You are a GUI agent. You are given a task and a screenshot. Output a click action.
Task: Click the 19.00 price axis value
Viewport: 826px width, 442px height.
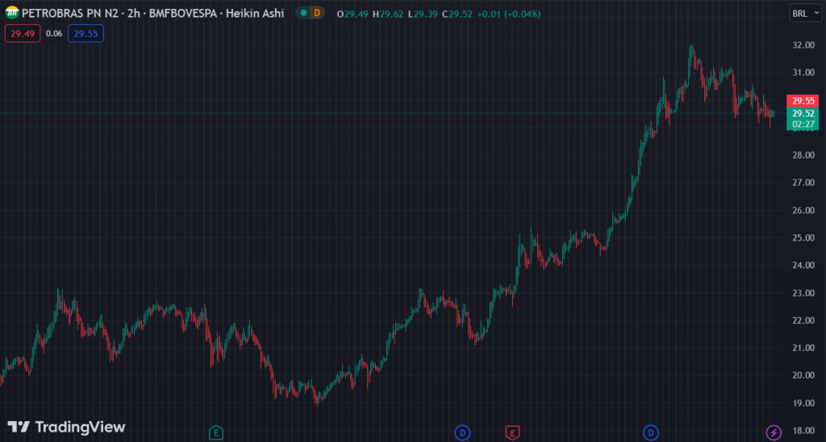coord(803,403)
